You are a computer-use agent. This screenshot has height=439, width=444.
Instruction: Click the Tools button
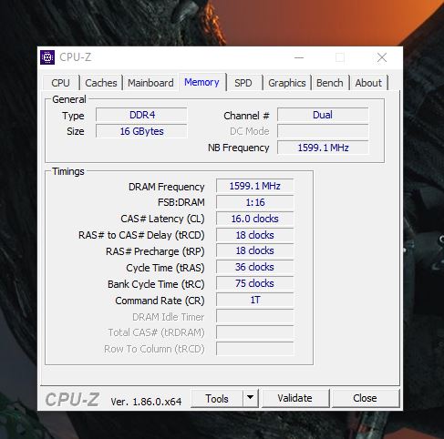(217, 398)
